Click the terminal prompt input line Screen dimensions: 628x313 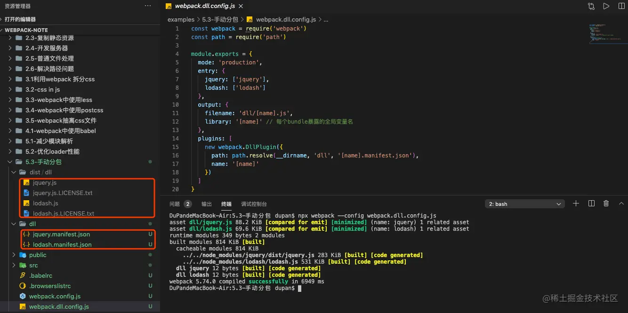click(235, 288)
